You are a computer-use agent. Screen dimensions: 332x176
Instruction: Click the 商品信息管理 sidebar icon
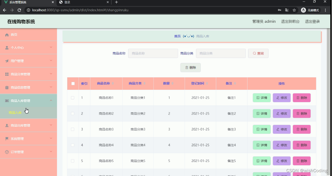tap(7, 87)
